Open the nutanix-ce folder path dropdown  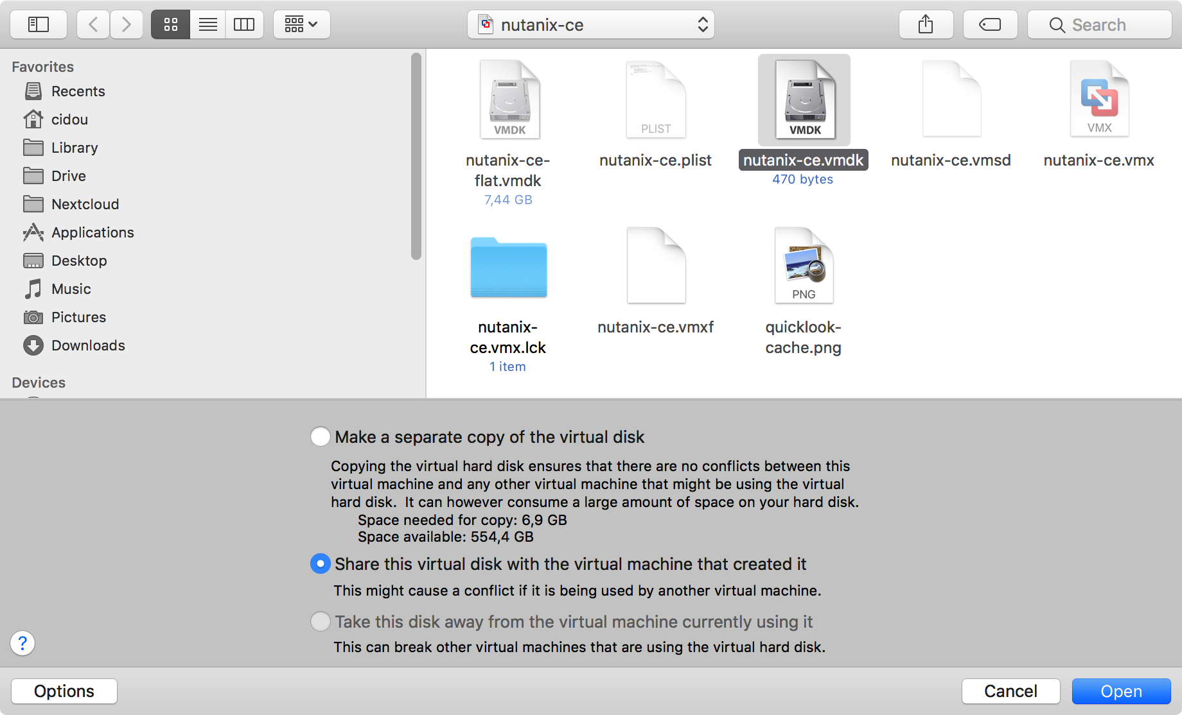click(x=590, y=25)
